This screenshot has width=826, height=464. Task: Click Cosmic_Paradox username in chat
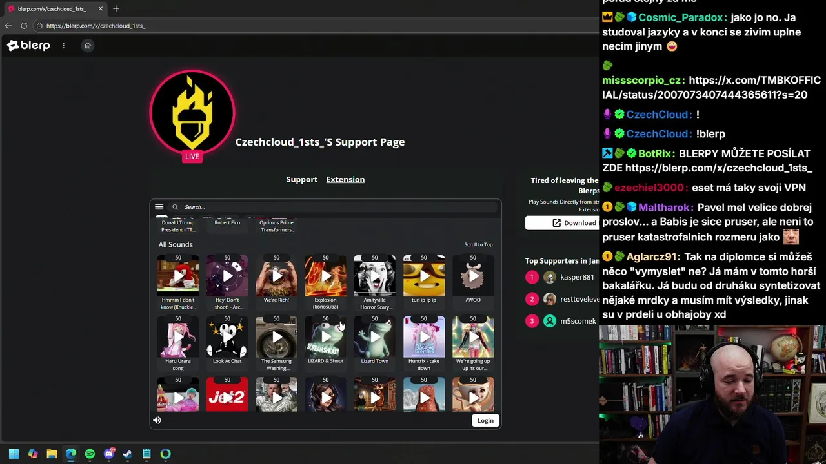pos(681,17)
